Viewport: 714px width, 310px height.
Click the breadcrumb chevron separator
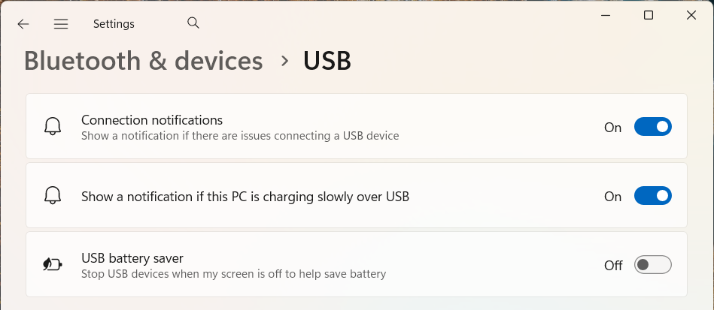(284, 61)
